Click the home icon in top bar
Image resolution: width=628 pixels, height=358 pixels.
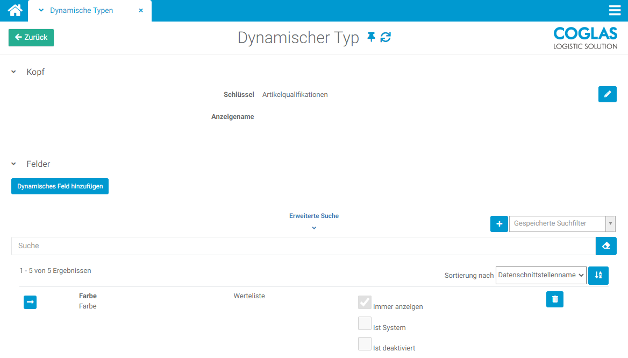point(15,10)
